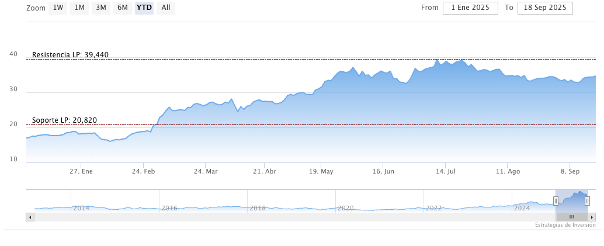Viewport: 604px width, 246px height.
Task: Set zoom to 1M
Action: (x=80, y=8)
